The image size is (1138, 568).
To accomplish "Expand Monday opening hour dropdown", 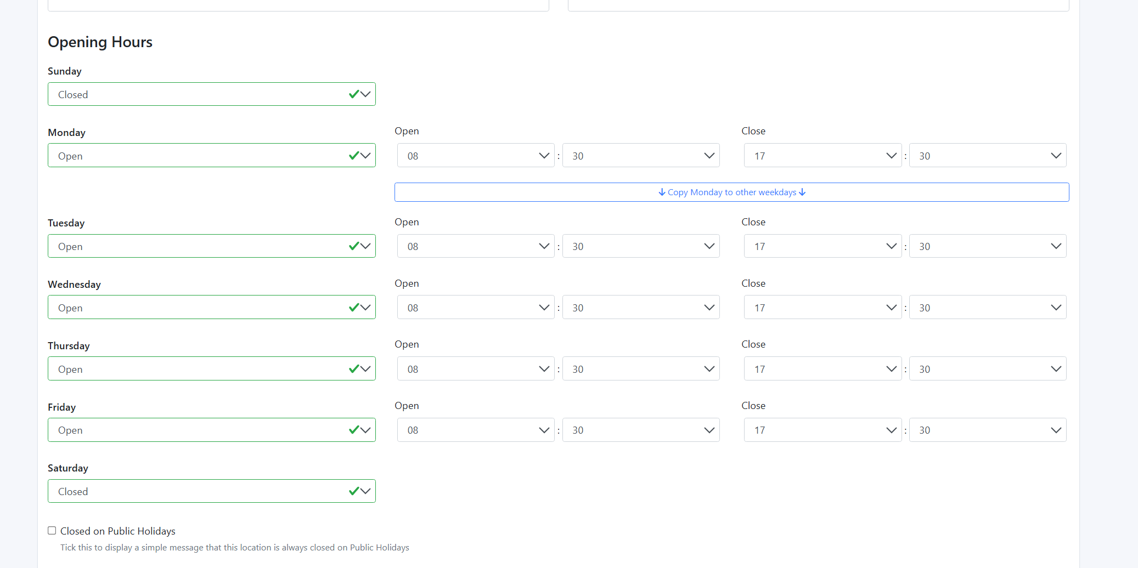I will (476, 156).
